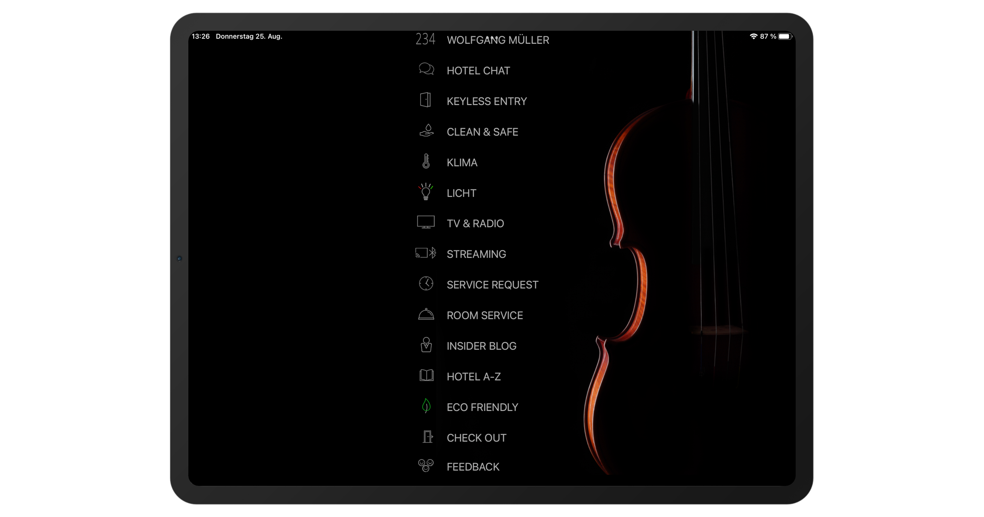Tap the guest name WOLFGANG MÜLLER
The height and width of the screenshot is (517, 984).
tap(498, 40)
